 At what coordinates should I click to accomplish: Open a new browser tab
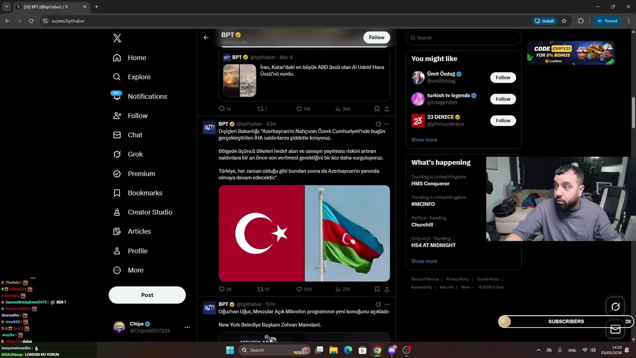pos(96,7)
